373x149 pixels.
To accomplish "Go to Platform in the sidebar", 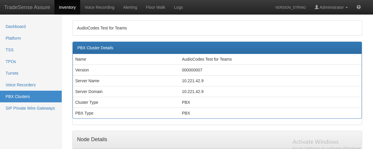I will coord(13,38).
